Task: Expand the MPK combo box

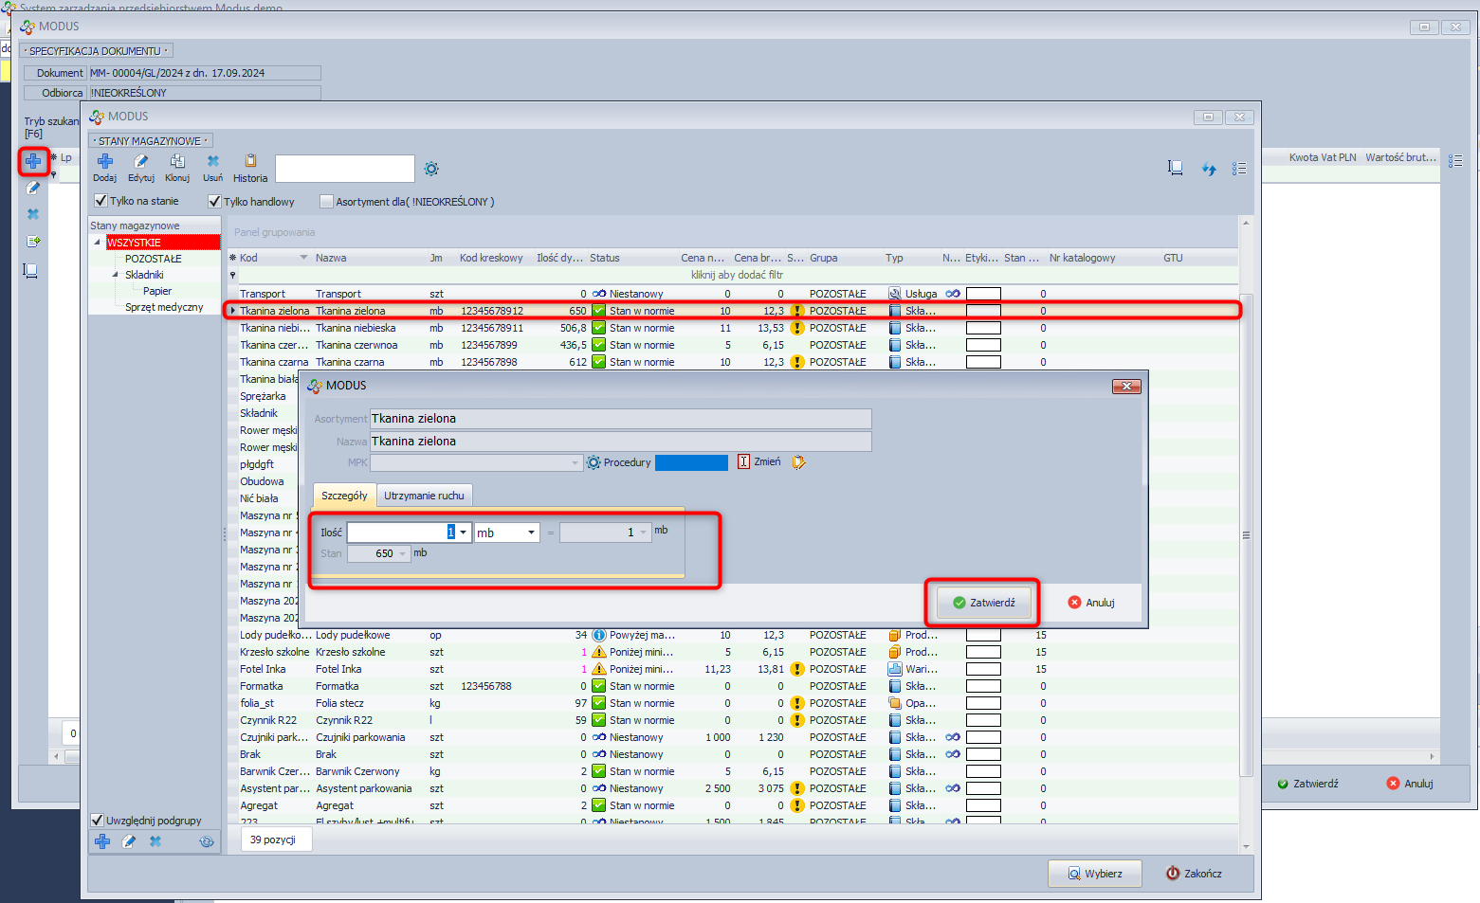Action: tap(575, 463)
